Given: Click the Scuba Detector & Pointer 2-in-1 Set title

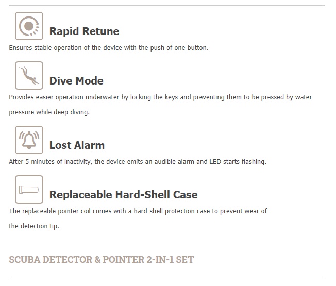Looking at the screenshot, I should pyautogui.click(x=102, y=260).
